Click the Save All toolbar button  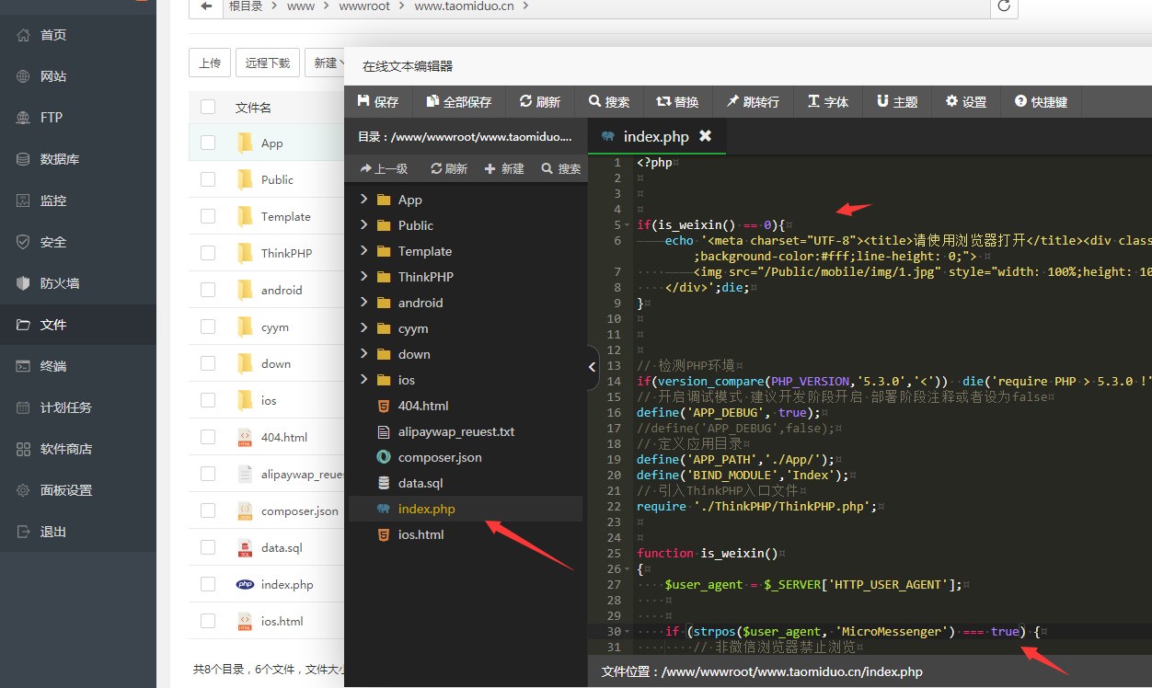[458, 102]
